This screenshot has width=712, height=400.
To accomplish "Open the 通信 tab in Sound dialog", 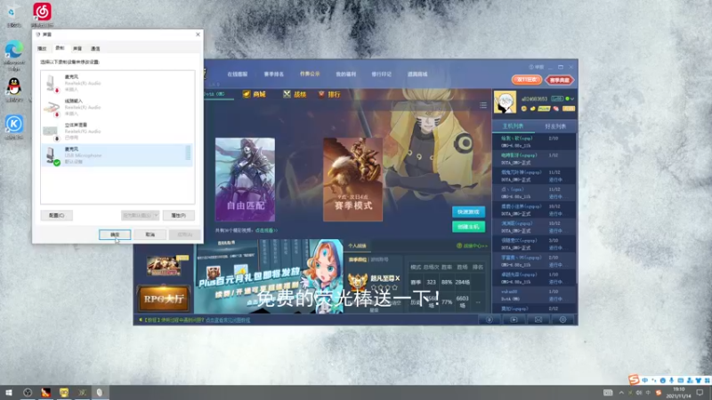I will (95, 48).
